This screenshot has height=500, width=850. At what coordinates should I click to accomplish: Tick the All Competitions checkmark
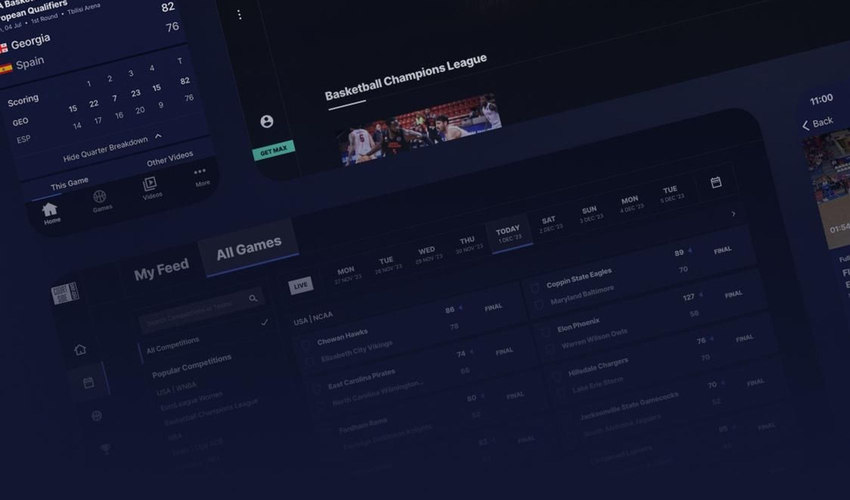point(264,322)
